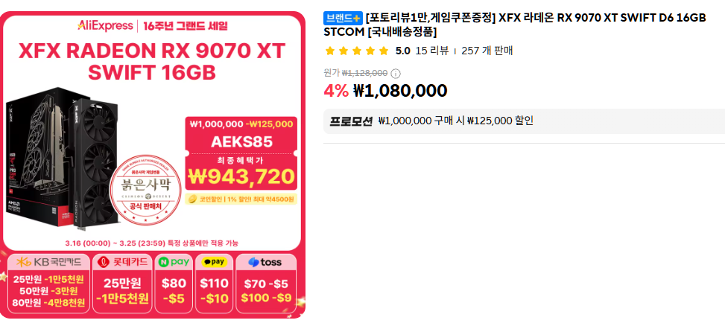Click the five-star rating icons

357,51
